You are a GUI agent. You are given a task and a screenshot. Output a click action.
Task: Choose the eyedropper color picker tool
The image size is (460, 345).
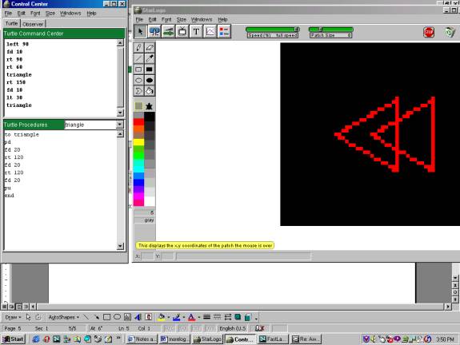tap(150, 58)
